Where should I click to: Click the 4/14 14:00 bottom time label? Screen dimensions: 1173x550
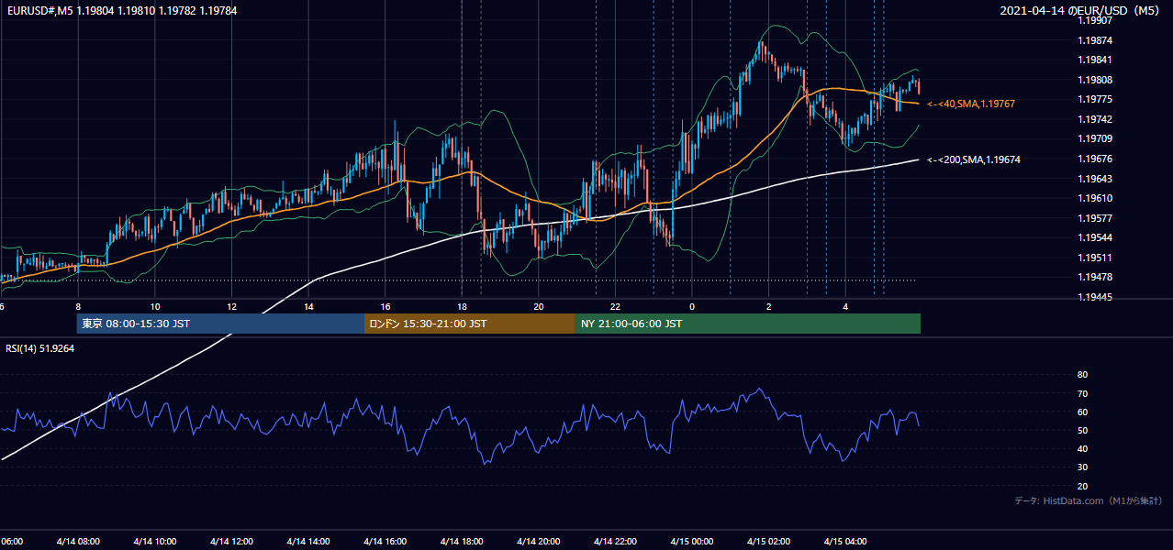tap(307, 542)
